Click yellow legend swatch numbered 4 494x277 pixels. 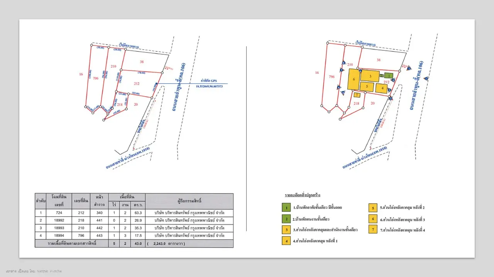pos(286,241)
